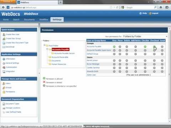Collapse the left sidebar with splitter arrow
Viewport: 171px width, 128px height.
[x=39, y=73]
